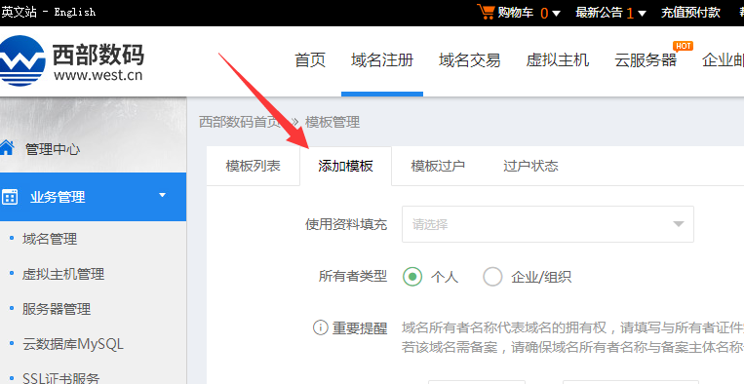The width and height of the screenshot is (744, 384).
Task: Open SSL证书服务 in the sidebar
Action: click(60, 378)
